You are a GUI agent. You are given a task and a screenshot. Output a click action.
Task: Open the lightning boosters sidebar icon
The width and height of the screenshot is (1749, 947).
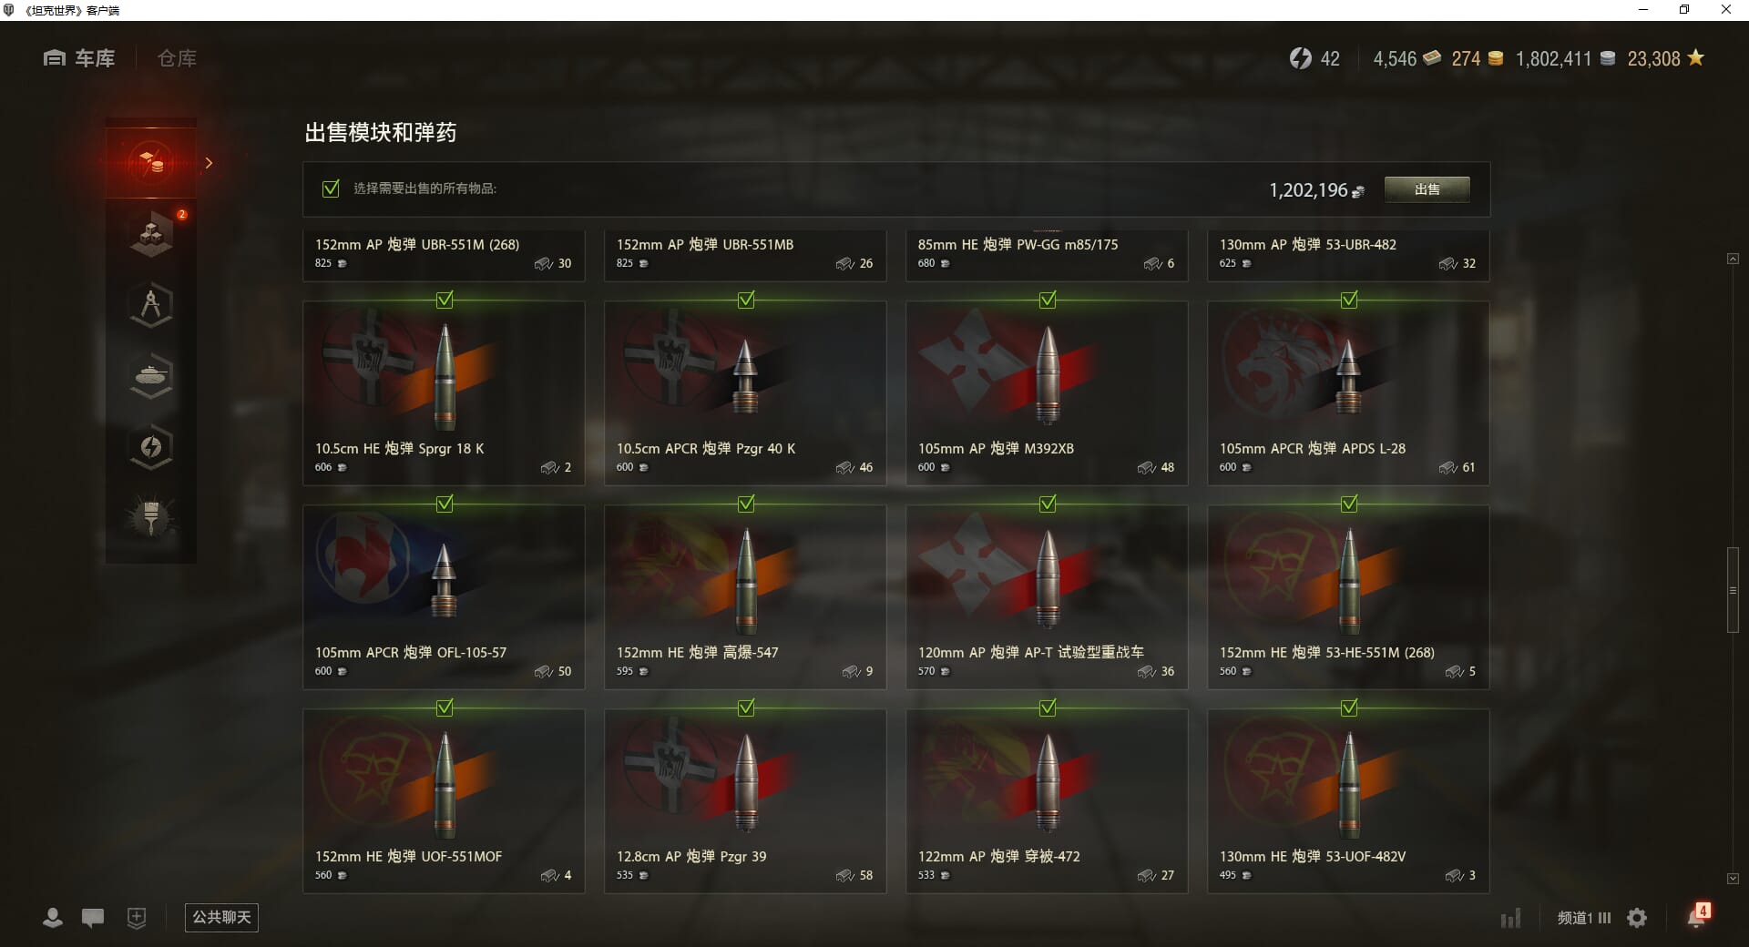point(151,447)
